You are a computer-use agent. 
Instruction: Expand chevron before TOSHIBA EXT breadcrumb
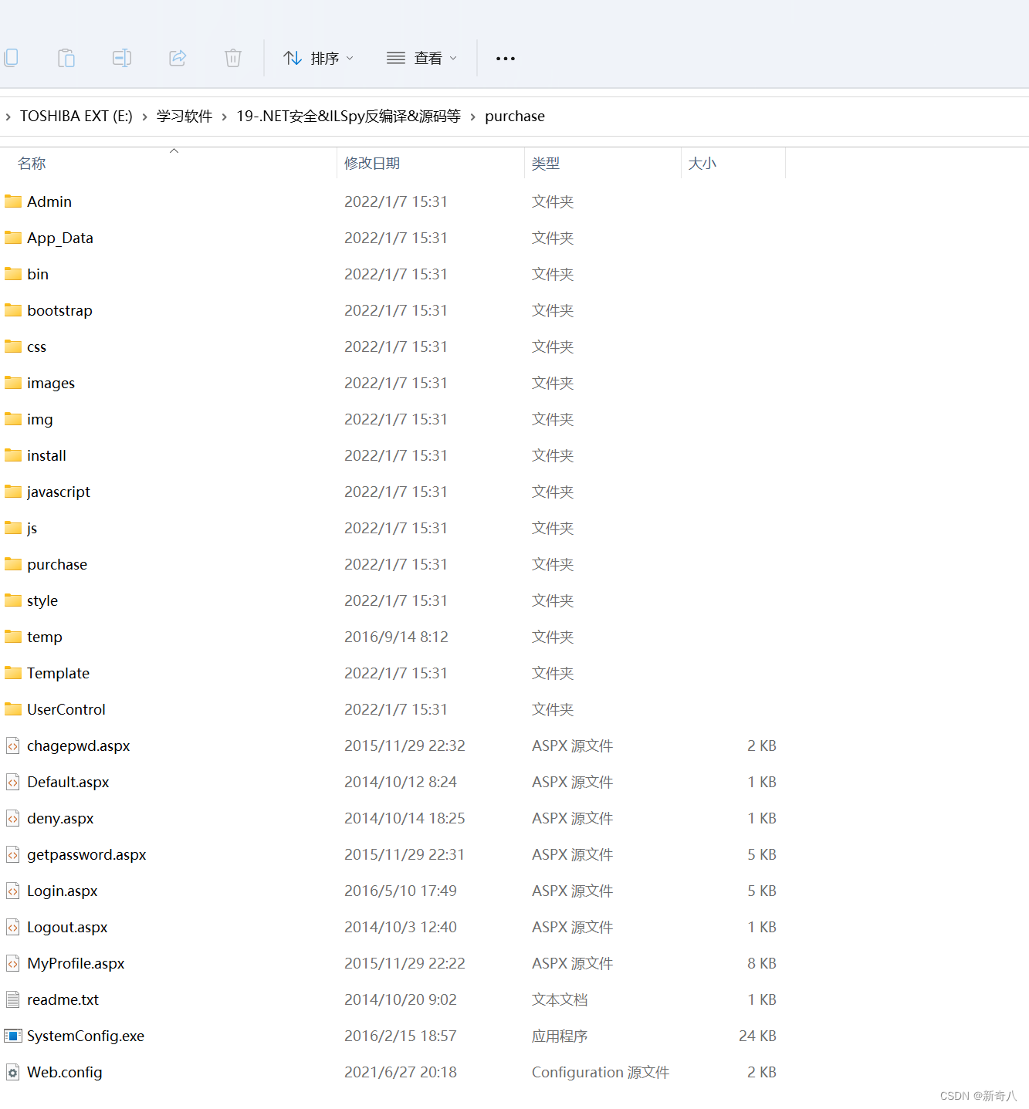tap(8, 117)
